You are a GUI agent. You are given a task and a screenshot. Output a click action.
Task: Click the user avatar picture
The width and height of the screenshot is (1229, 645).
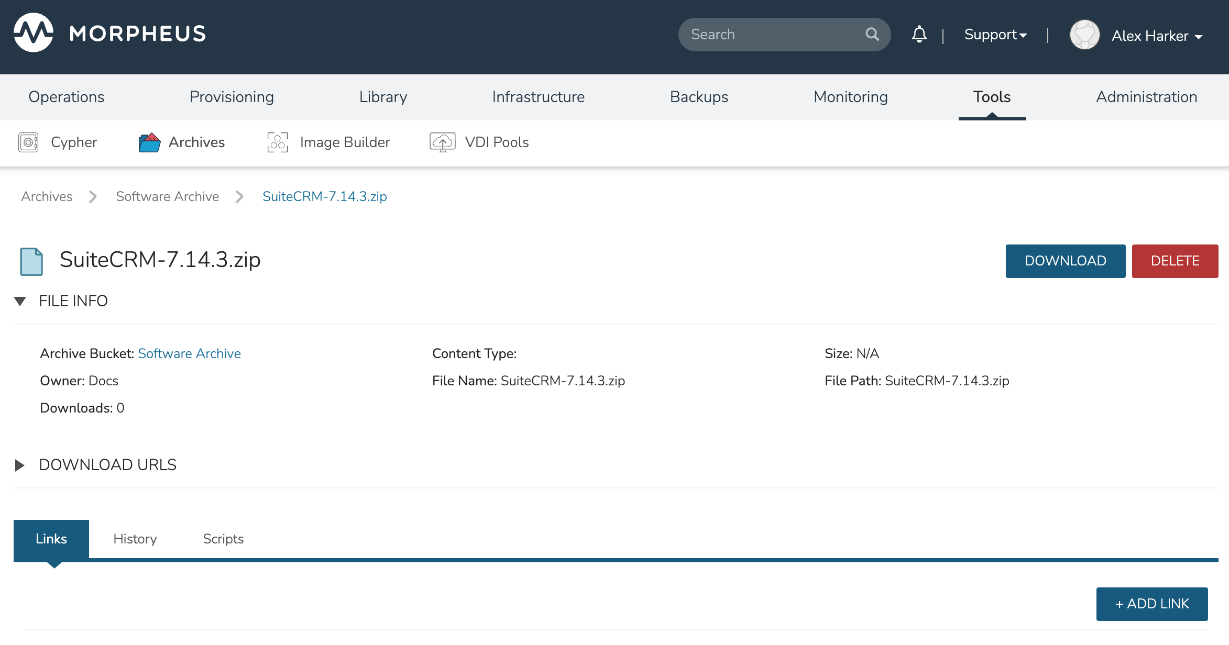[1084, 35]
